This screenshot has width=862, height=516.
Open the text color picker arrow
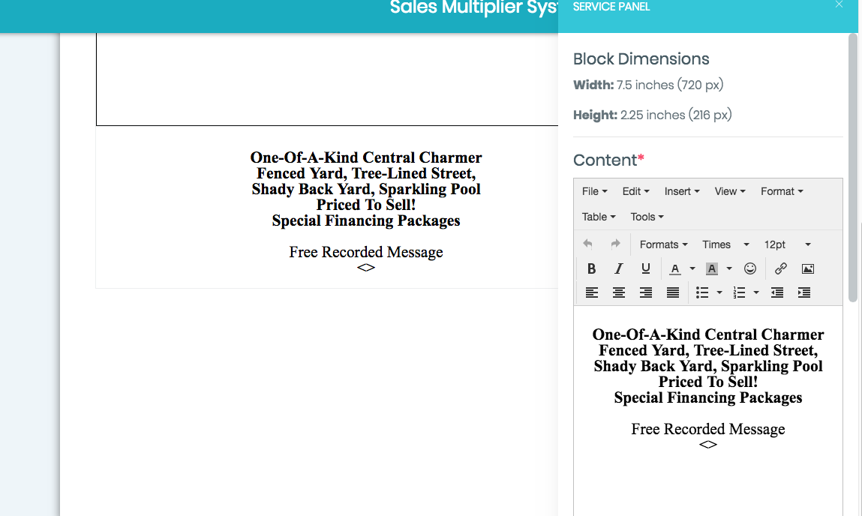coord(692,268)
